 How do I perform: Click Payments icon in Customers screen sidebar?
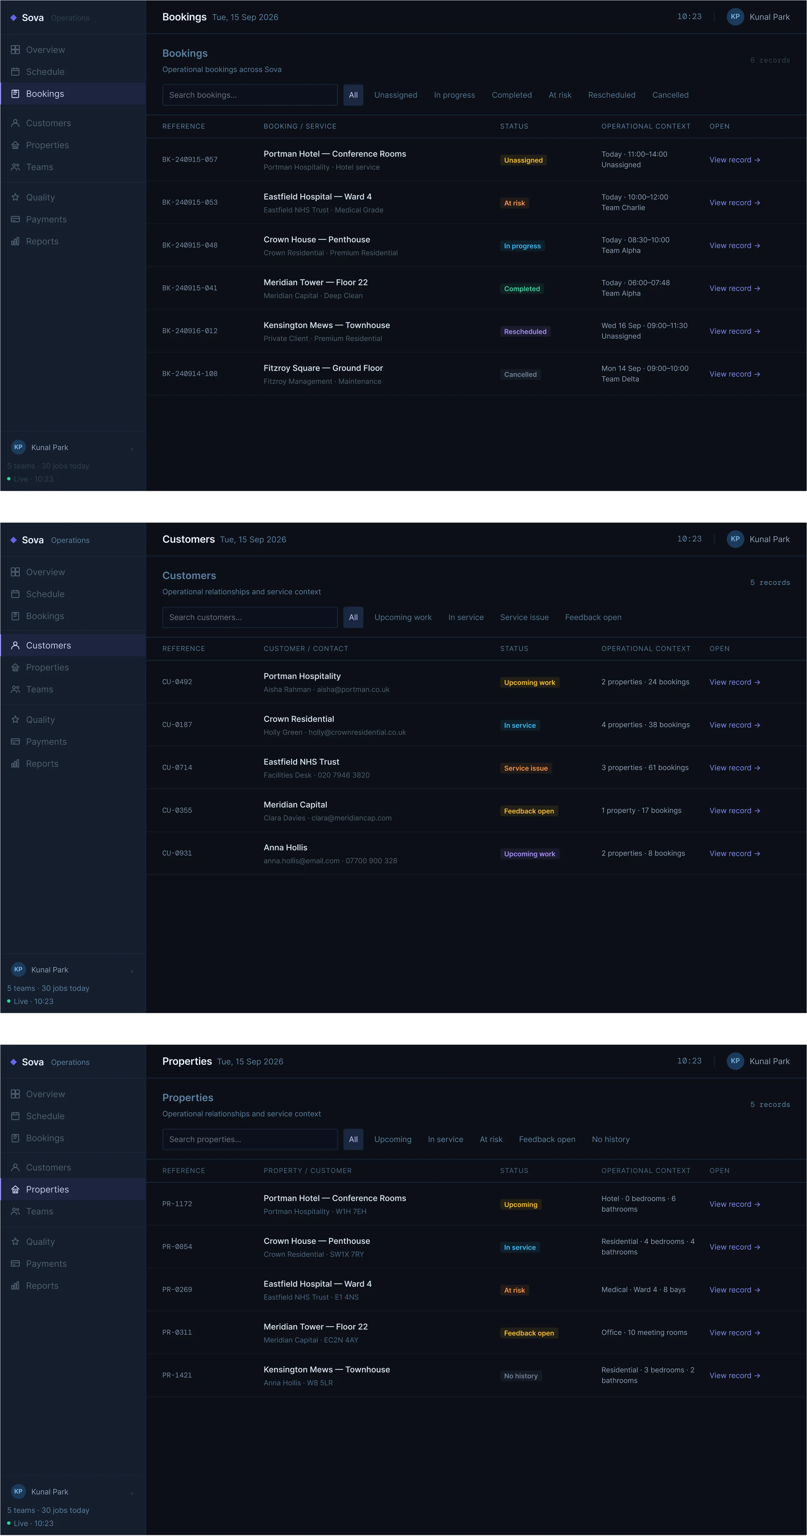15,742
